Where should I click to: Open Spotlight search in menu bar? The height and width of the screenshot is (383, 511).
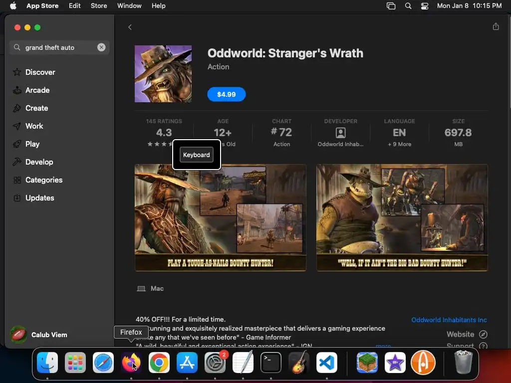click(408, 6)
